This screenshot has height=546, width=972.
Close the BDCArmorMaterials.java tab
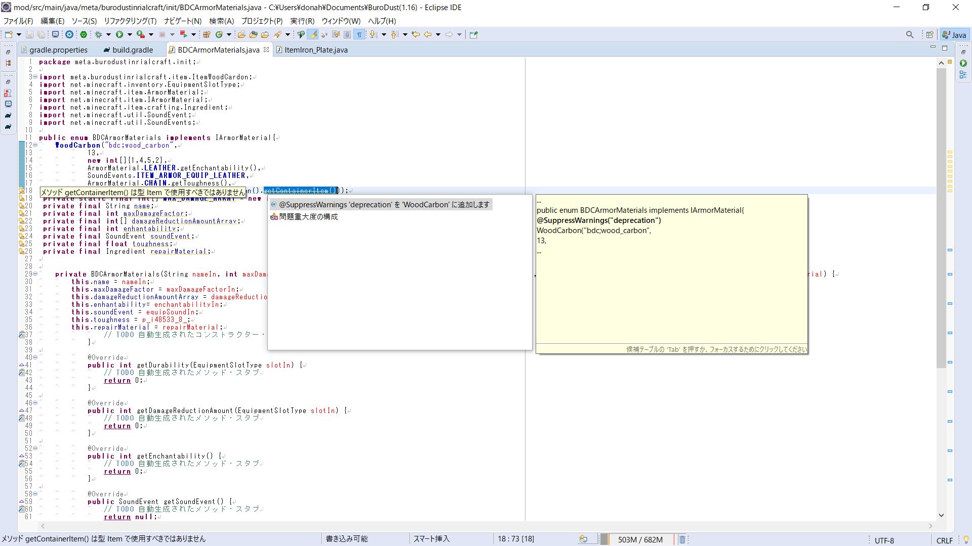pos(266,50)
